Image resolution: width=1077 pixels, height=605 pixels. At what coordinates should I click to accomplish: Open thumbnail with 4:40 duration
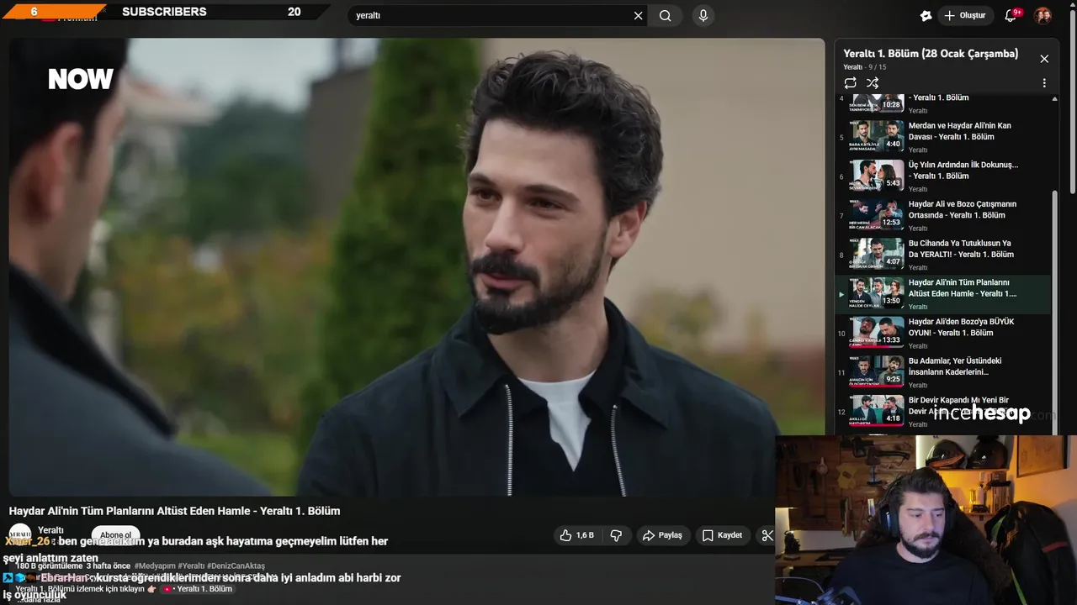(877, 135)
